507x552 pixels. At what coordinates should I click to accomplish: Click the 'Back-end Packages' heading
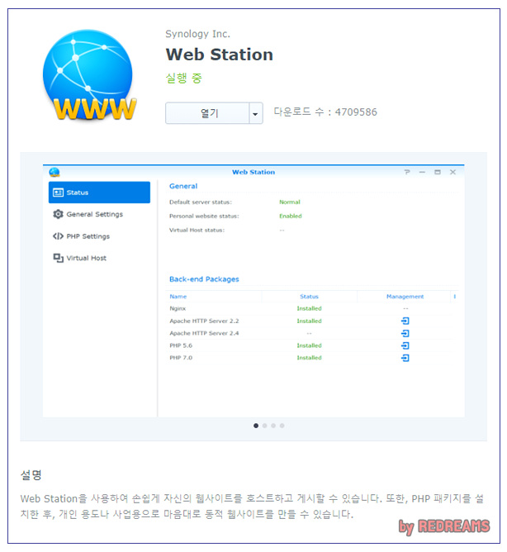pyautogui.click(x=204, y=279)
